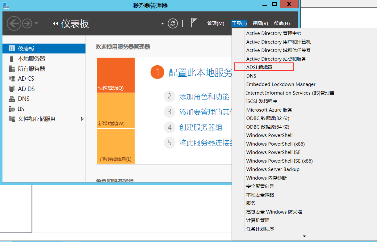The image size is (377, 242).
Task: Select 文件和存储服务 icon in sidebar
Action: [12, 119]
